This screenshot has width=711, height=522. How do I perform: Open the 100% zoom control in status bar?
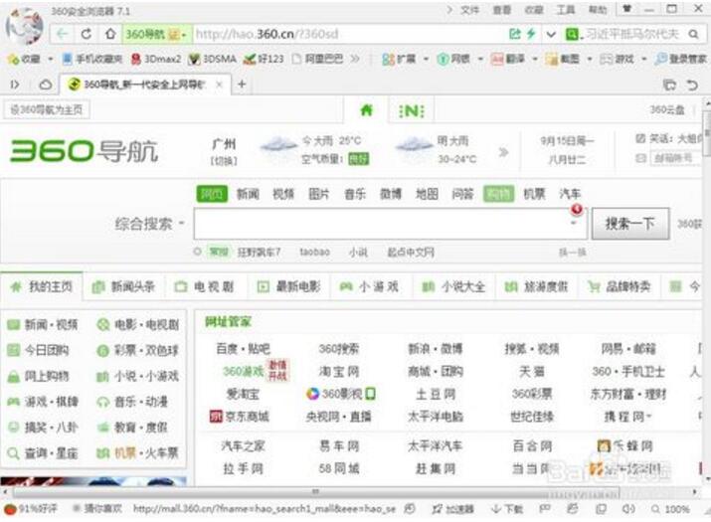(x=670, y=509)
